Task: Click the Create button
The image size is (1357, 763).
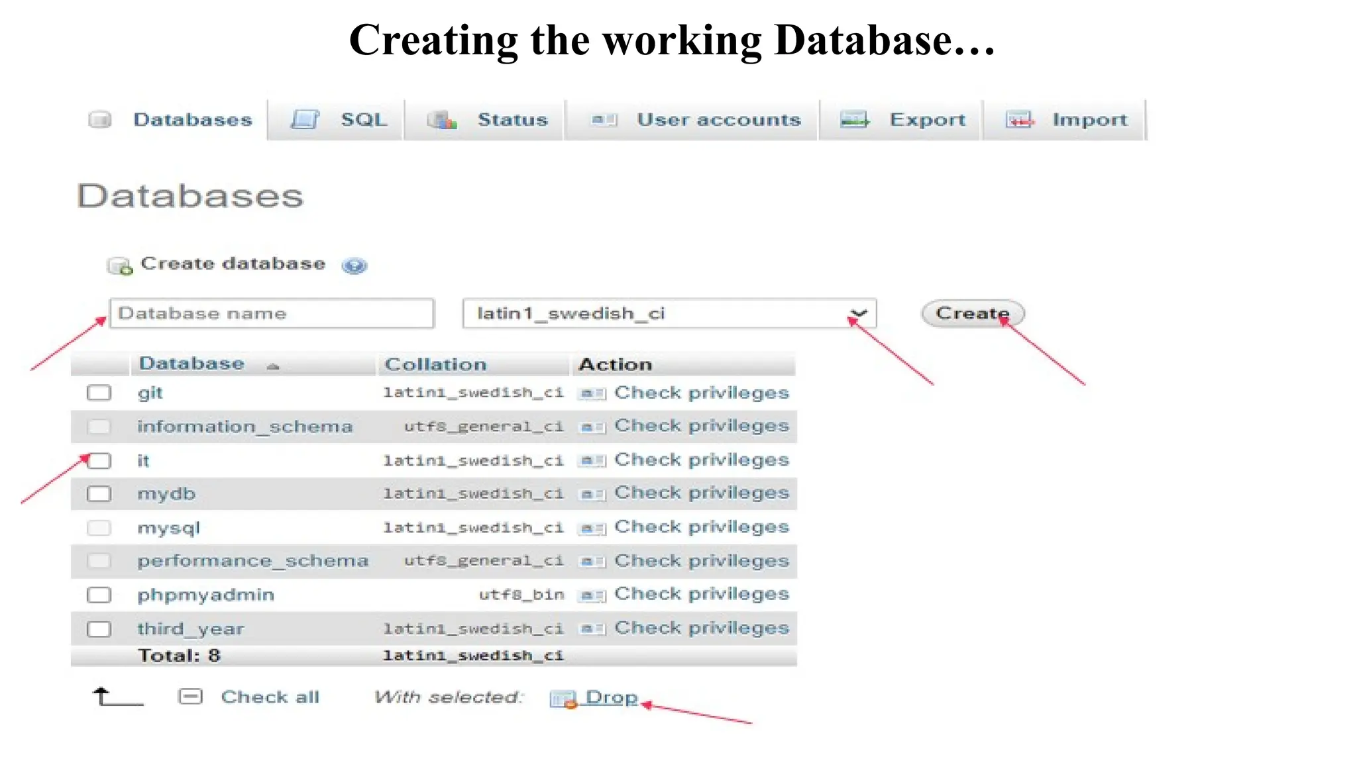Action: 973,313
